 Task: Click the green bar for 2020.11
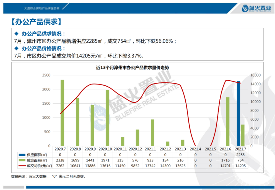tap(122, 141)
